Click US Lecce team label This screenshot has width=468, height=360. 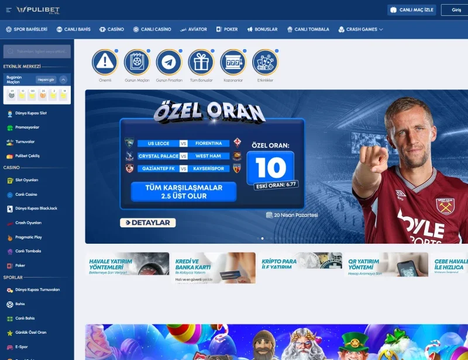(x=158, y=143)
